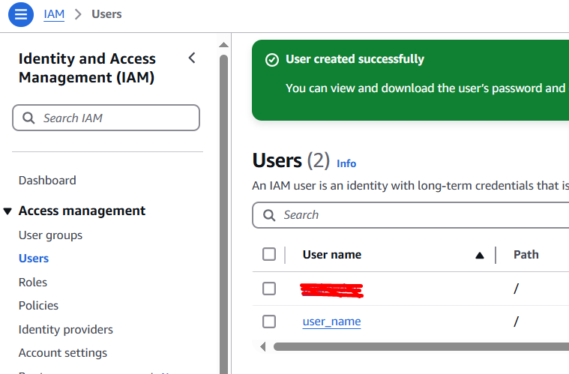Sort by User name ascending arrow

pyautogui.click(x=480, y=255)
